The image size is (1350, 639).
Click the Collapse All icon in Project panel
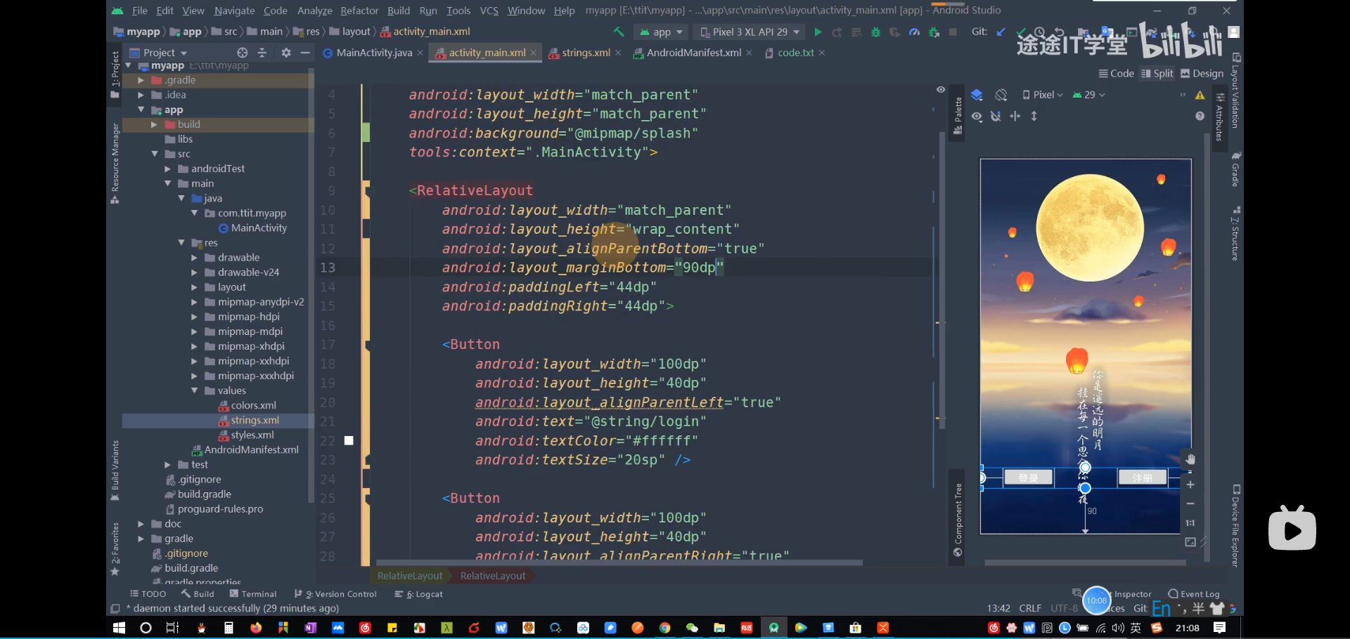tap(262, 53)
